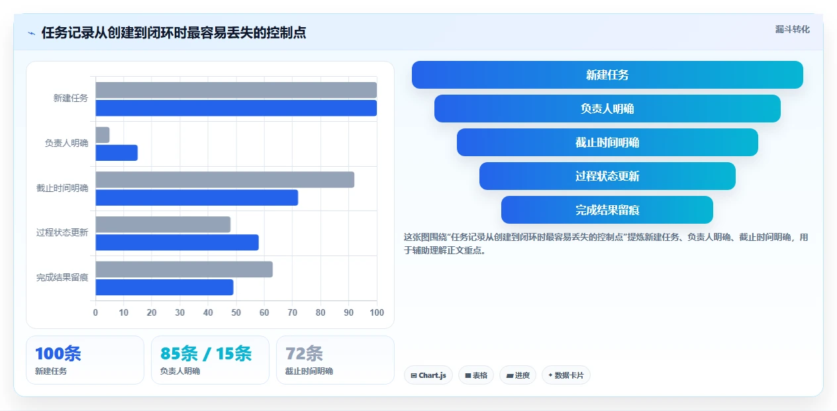Screen dimensions: 837x411
Task: Click the lightning icon beside the card title
Action: [x=31, y=33]
